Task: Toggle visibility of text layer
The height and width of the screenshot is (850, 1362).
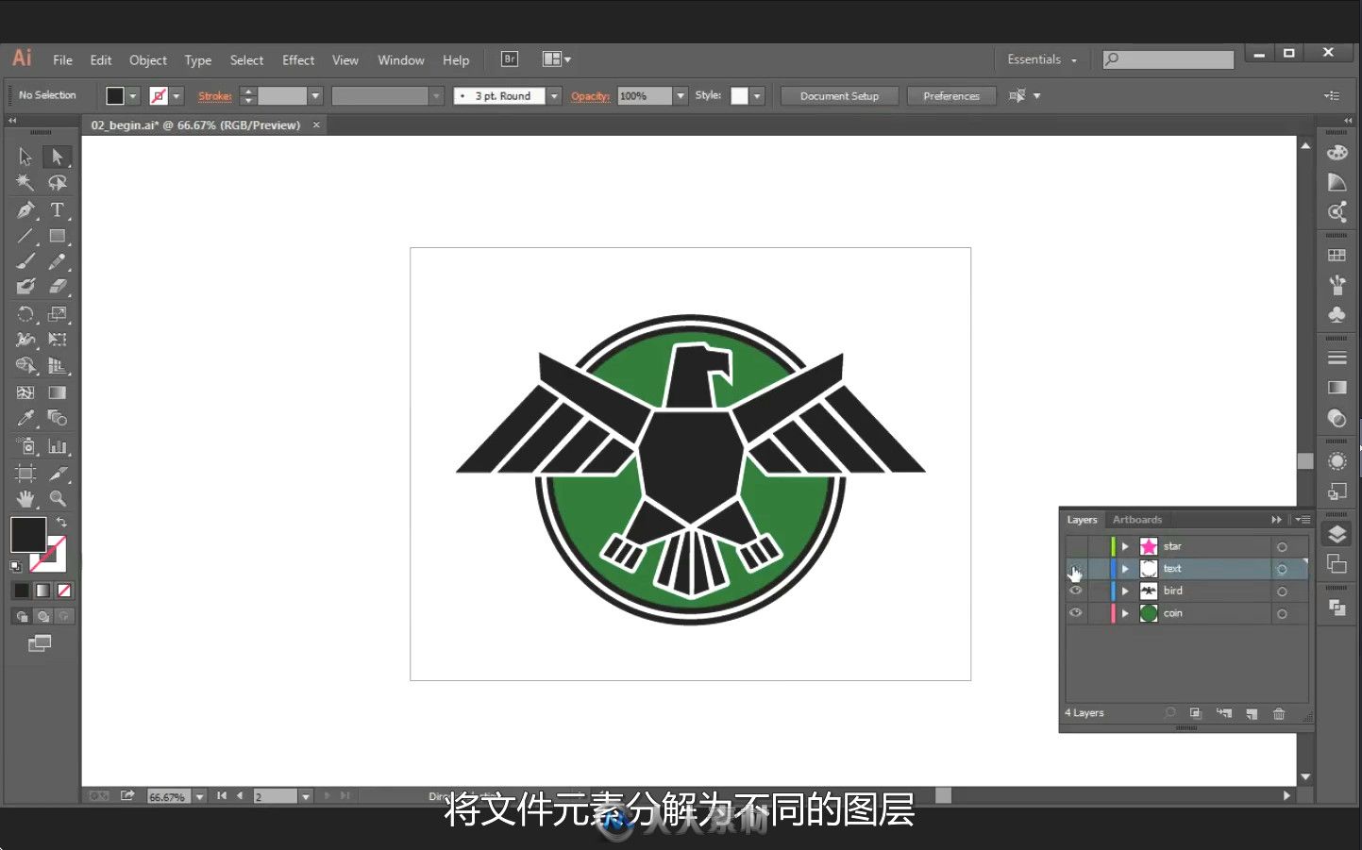Action: click(x=1075, y=569)
